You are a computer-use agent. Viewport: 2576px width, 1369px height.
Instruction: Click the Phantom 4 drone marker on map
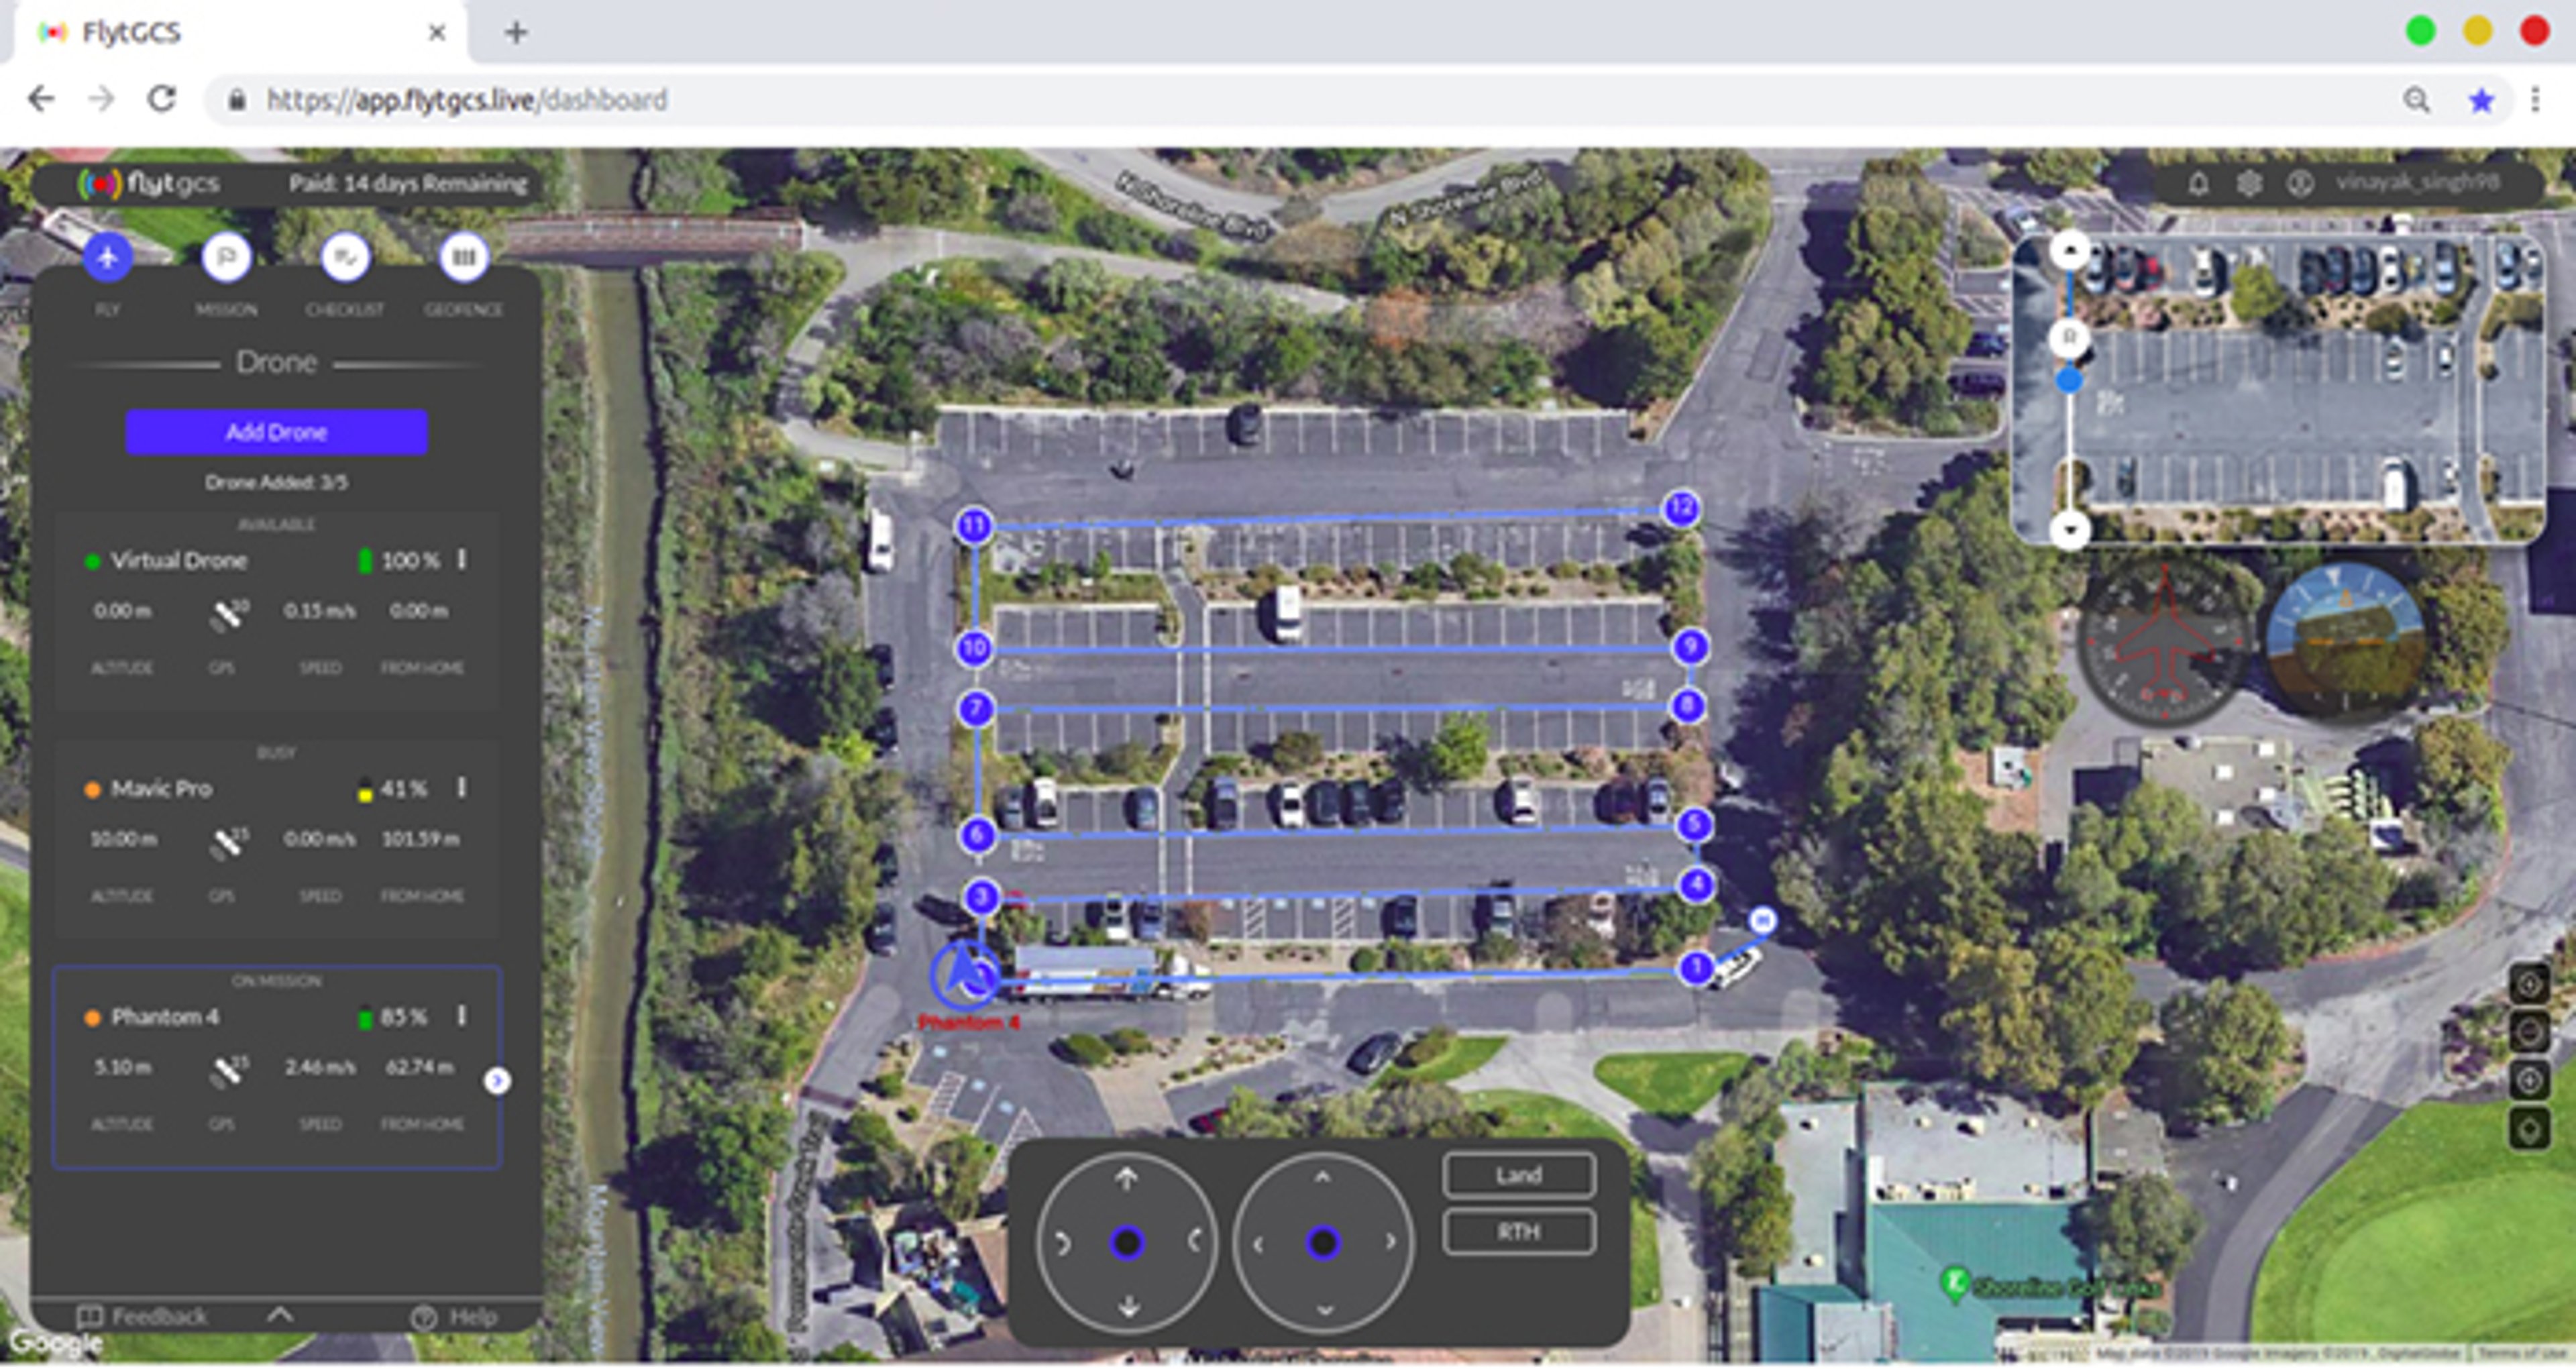tap(965, 975)
